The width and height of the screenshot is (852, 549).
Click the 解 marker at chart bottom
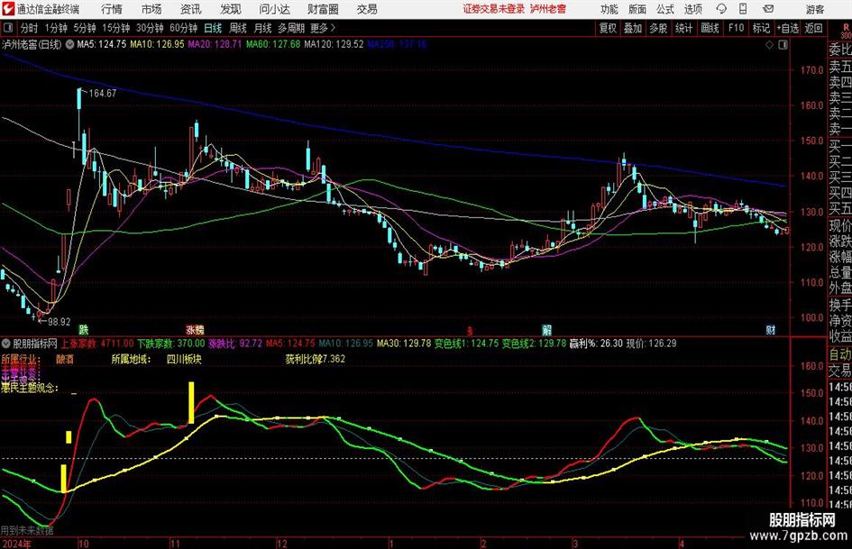point(546,329)
